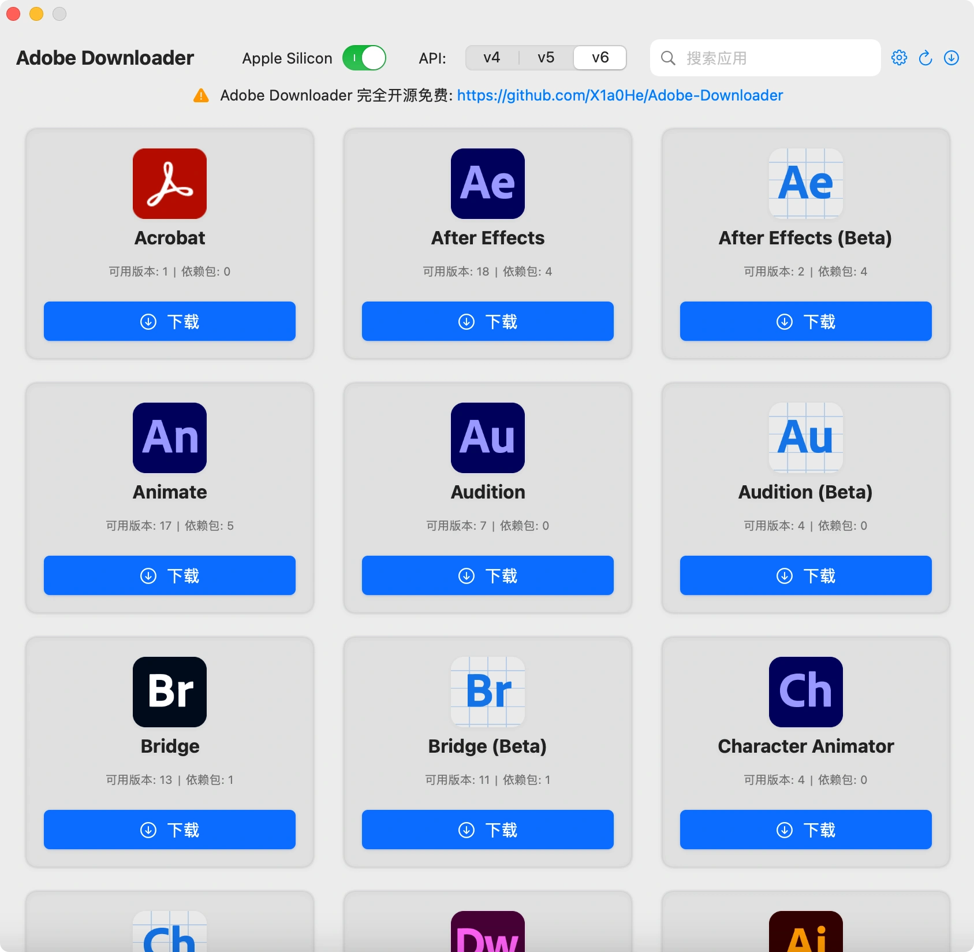Image resolution: width=974 pixels, height=952 pixels.
Task: Focus the 搜索应用 search field
Action: [766, 58]
